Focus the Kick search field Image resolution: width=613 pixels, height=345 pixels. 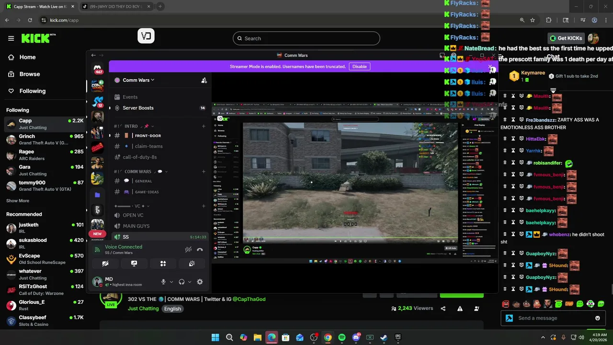pos(306,38)
